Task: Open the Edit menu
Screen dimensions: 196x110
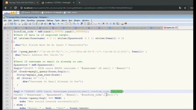Action: point(10,20)
